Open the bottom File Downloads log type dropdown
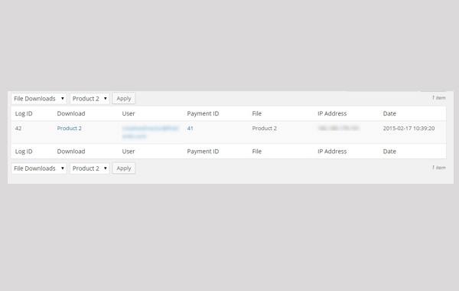 coord(39,168)
